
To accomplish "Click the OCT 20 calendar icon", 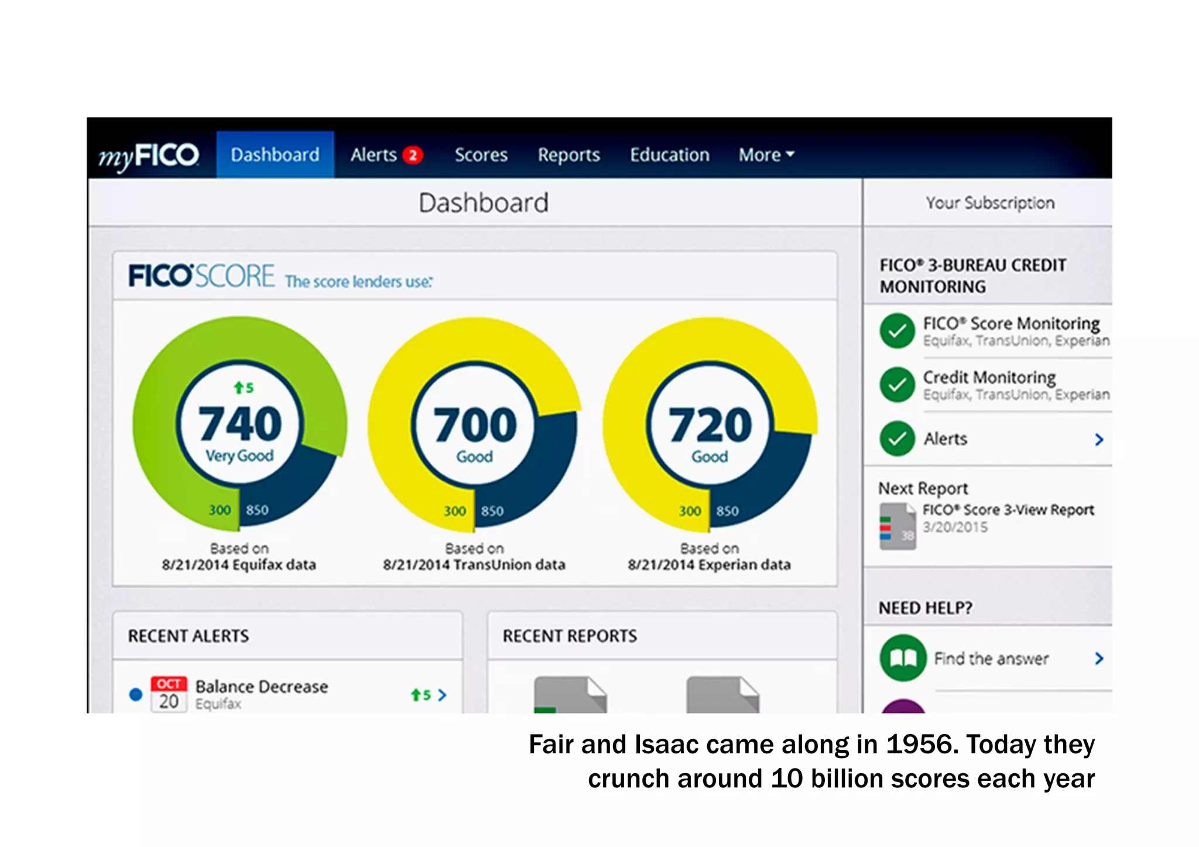I will 169,694.
